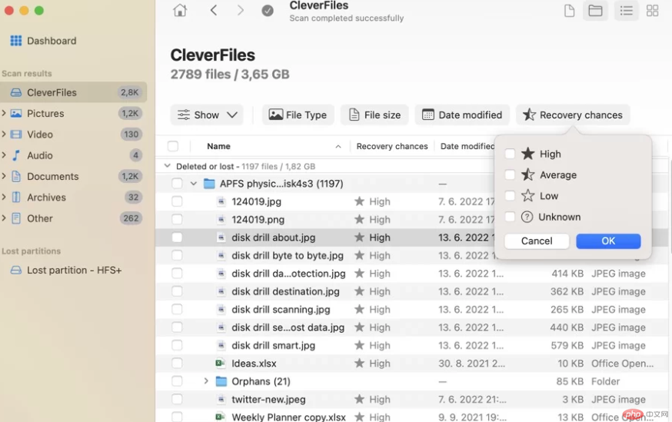
Task: Check the Ideas.xlsx file checkbox
Action: pyautogui.click(x=177, y=364)
